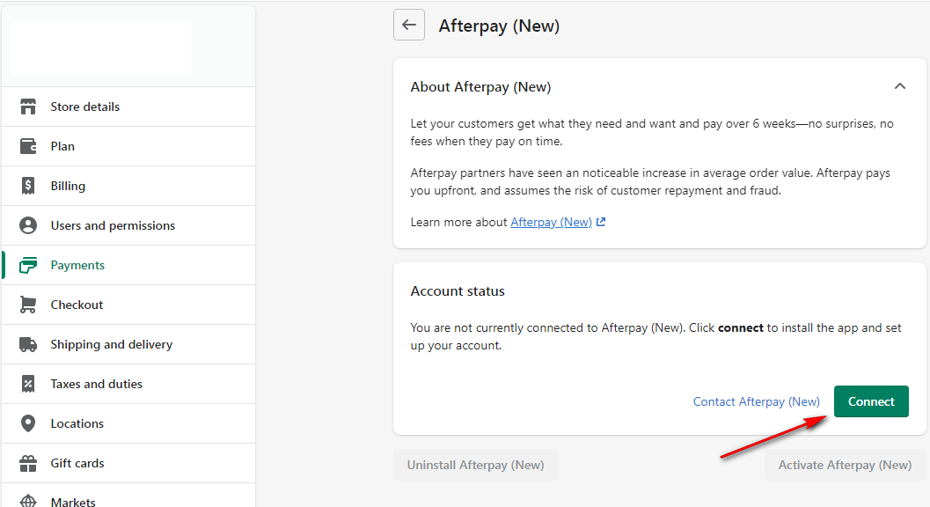Click the Account status heading
Viewport: 930px width, 507px height.
tap(458, 290)
